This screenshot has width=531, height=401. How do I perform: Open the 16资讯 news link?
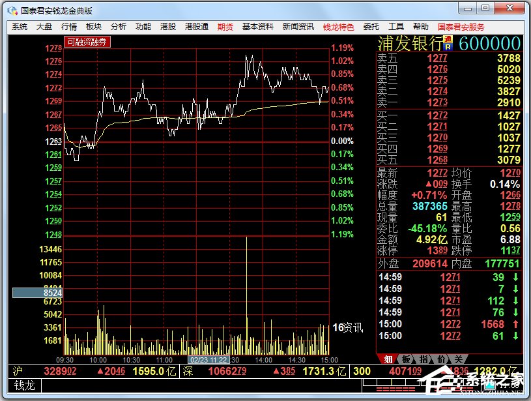(x=348, y=327)
